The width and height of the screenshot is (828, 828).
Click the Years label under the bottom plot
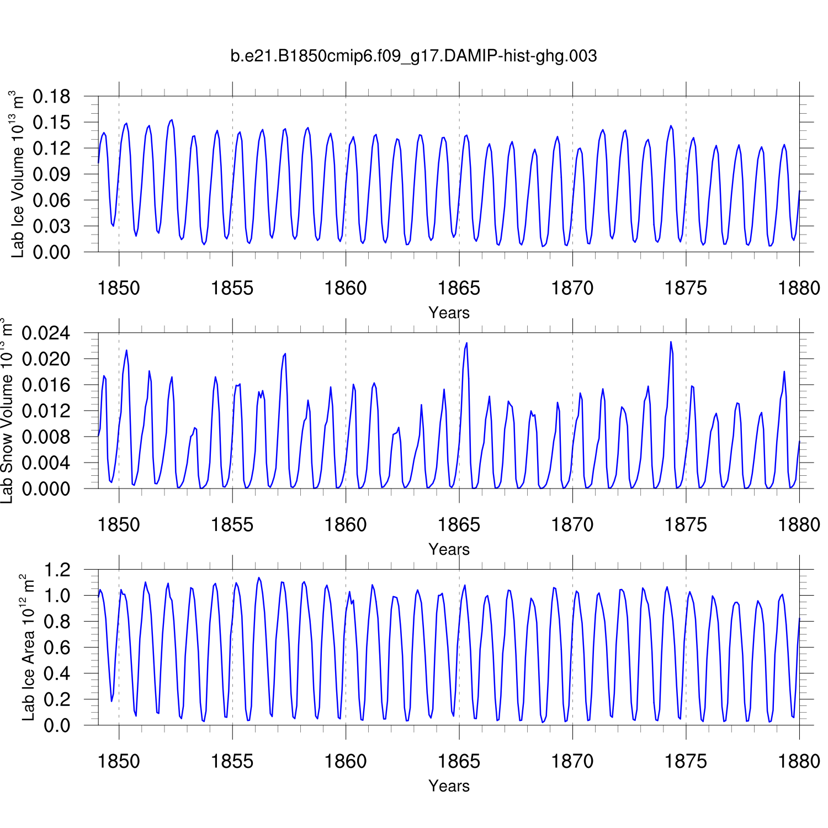449,785
